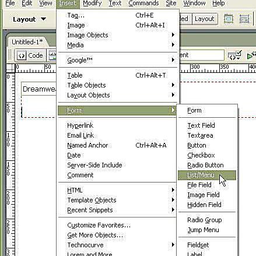Screen dimensions: 256x256
Task: Expand the Google™ submenu
Action: (x=118, y=60)
